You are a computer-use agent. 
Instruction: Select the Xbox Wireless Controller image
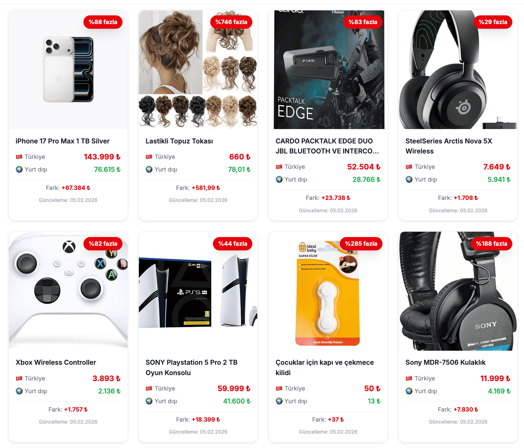pos(68,291)
